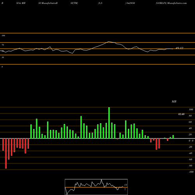Click the MR axis "60" label
Screen dimensions: 195x195
[190, 122]
